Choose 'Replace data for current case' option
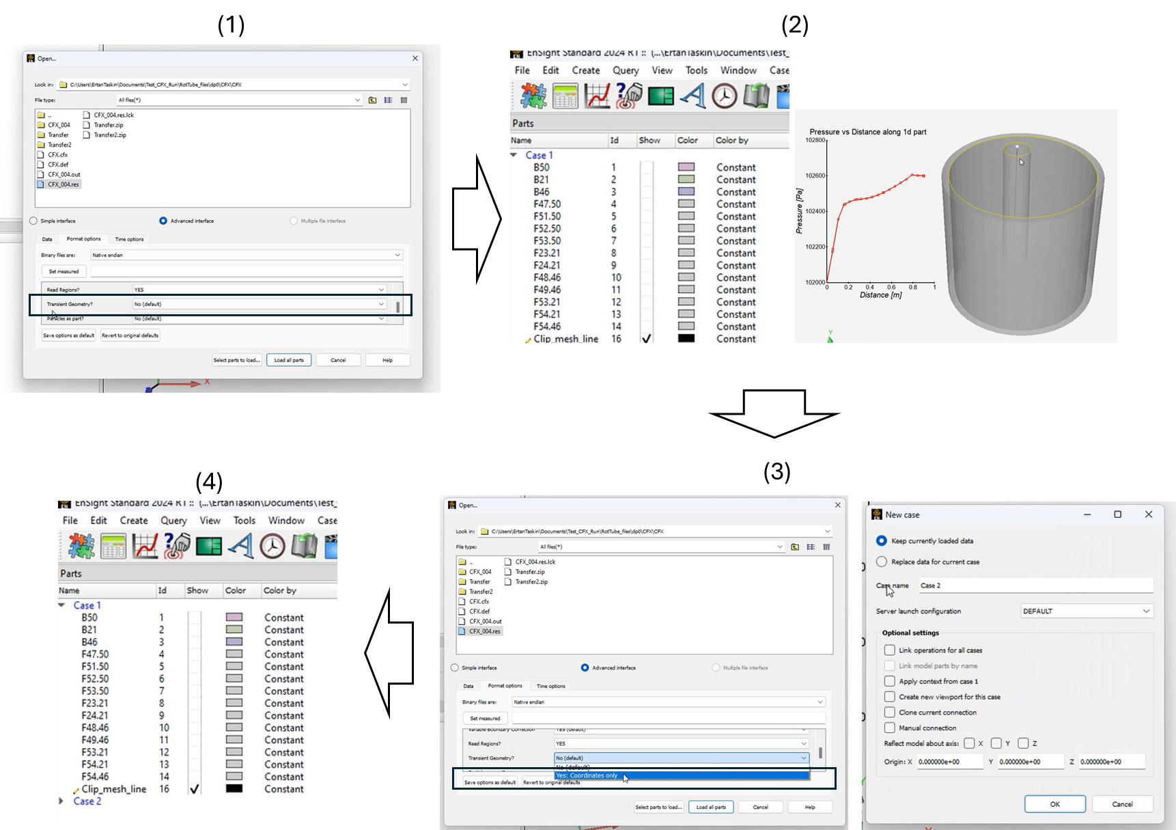 (x=882, y=562)
